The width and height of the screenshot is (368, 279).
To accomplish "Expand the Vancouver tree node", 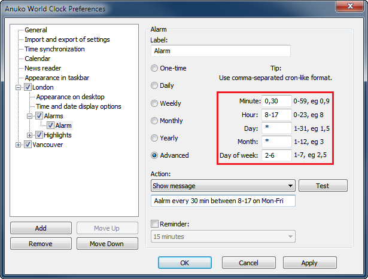I will tap(19, 145).
